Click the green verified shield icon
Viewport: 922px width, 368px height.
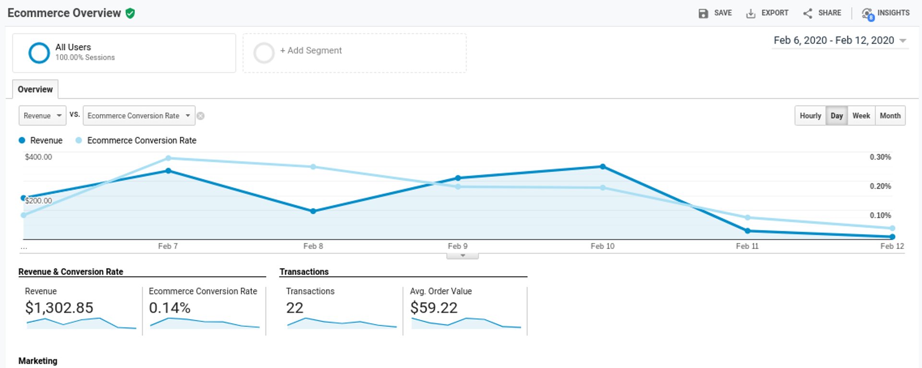(130, 13)
